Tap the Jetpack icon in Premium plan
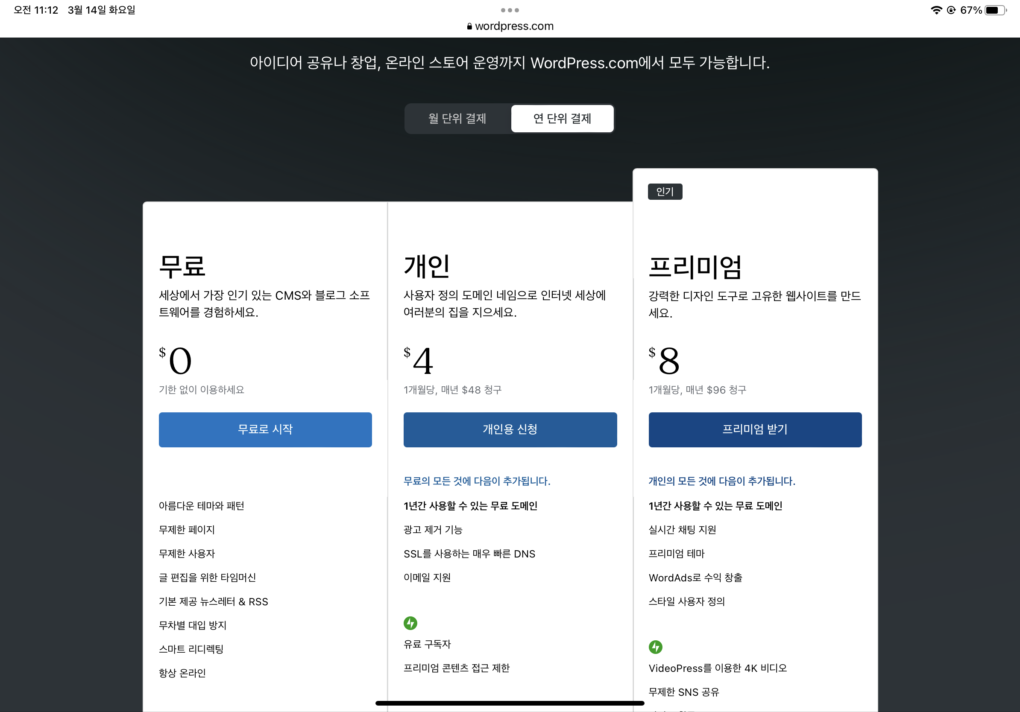The width and height of the screenshot is (1020, 712). [x=655, y=647]
